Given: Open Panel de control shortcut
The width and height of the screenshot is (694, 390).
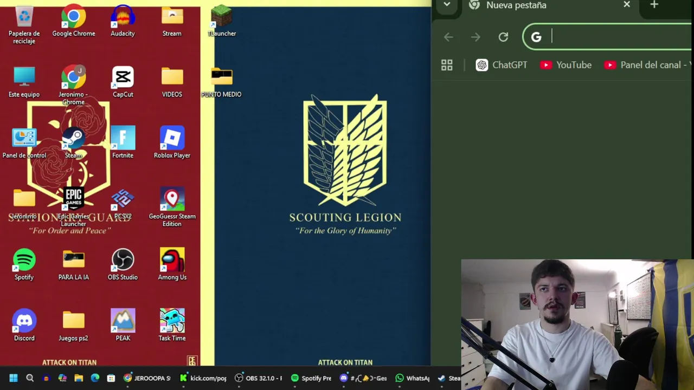Looking at the screenshot, I should (x=24, y=144).
